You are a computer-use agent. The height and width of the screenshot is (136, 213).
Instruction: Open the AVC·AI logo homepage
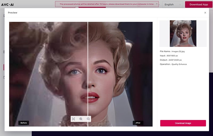point(7,5)
